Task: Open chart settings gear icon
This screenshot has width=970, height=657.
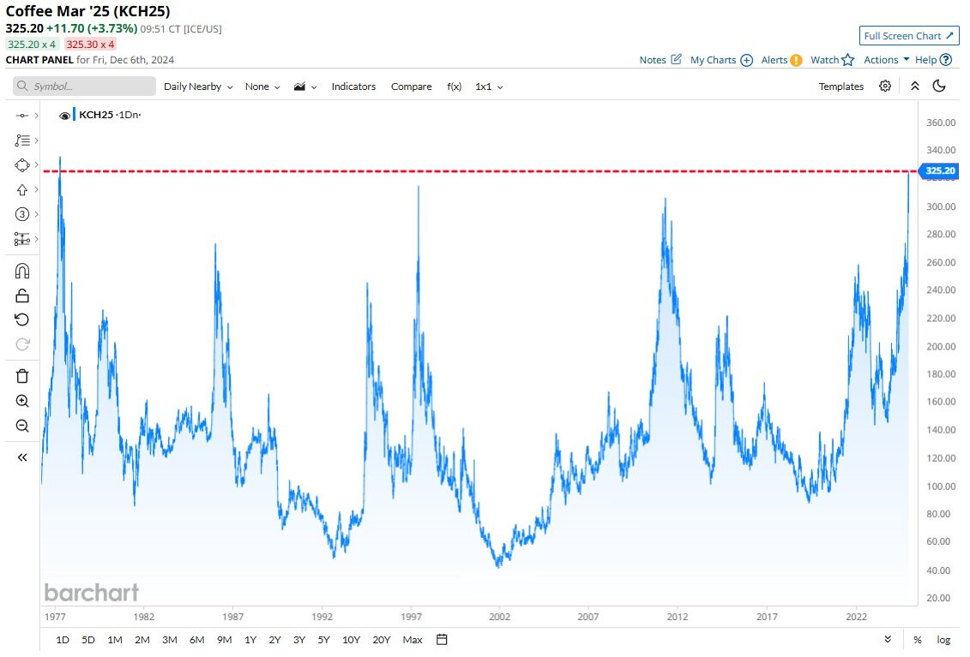Action: [885, 87]
